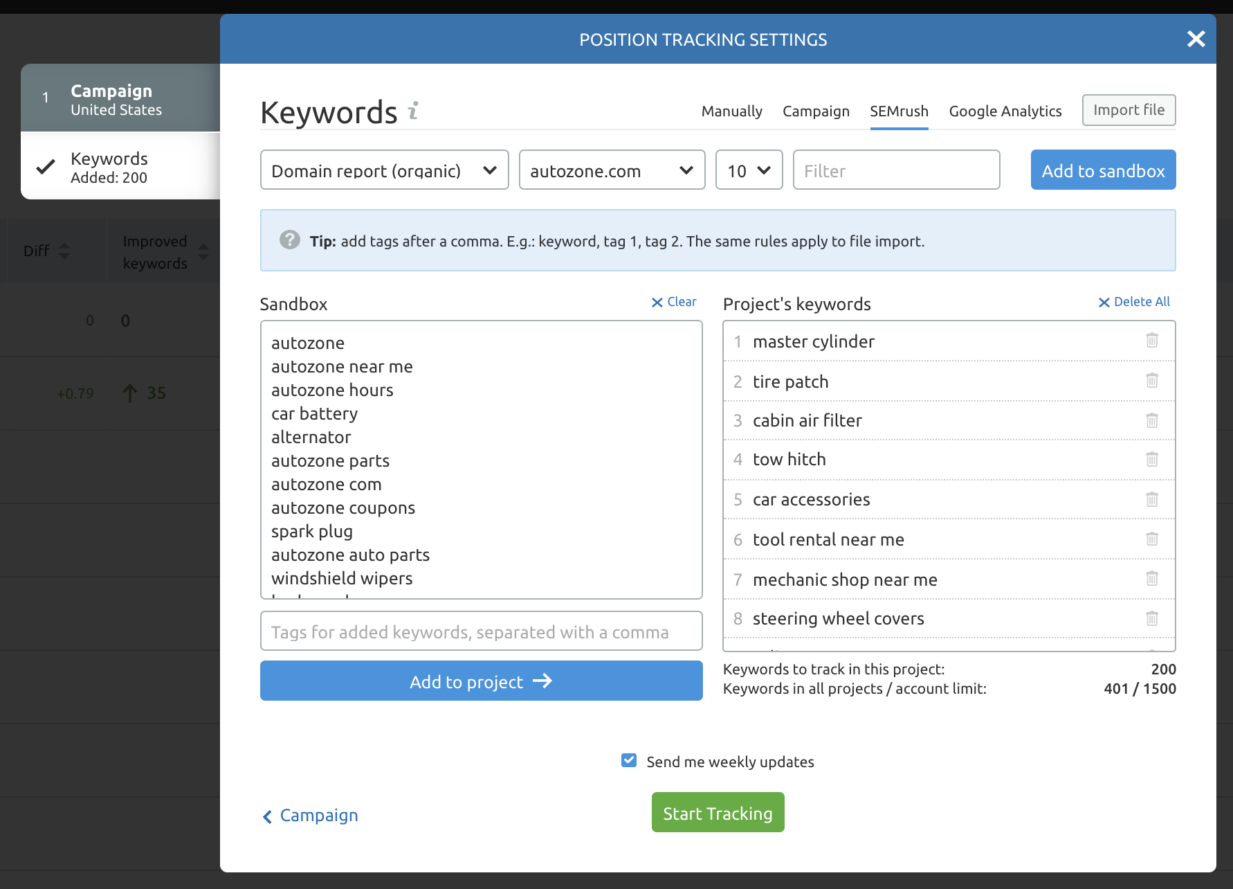Go back via the Campaign link
The width and height of the screenshot is (1233, 889).
pyautogui.click(x=311, y=815)
